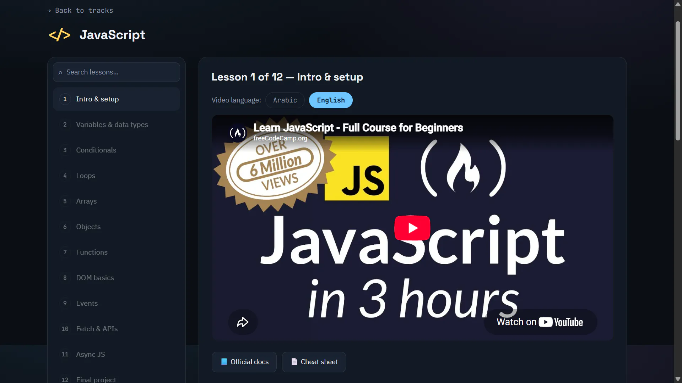Go back to tracks

pyautogui.click(x=80, y=11)
